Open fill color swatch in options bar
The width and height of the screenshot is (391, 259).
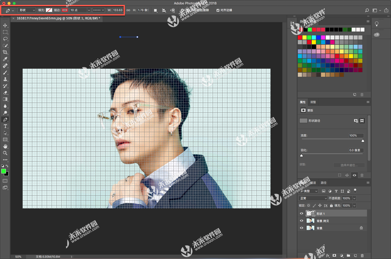pos(49,10)
